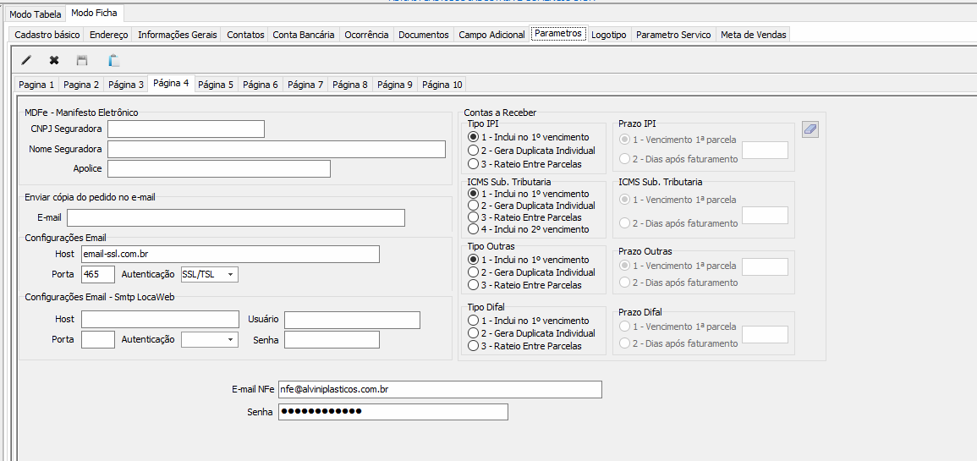Click the E-mail NFe field
The height and width of the screenshot is (461, 977).
(440, 389)
